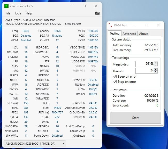Open the File menu in ZenTimings
This screenshot has width=168, height=149.
(x=8, y=13)
